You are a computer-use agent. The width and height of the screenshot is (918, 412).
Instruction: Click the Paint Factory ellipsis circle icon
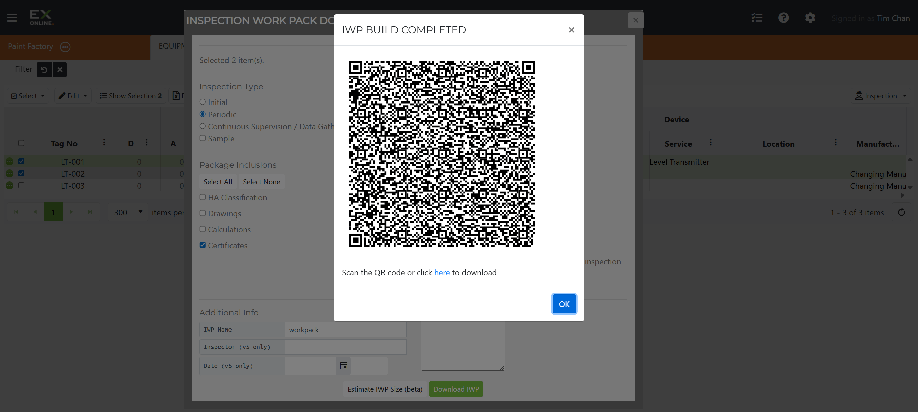point(65,47)
